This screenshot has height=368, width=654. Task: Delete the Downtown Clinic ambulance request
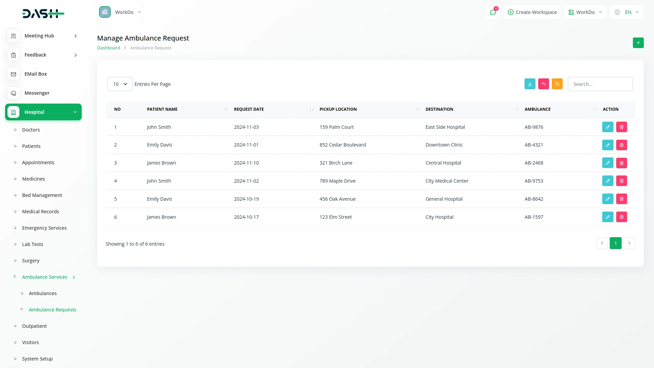(621, 145)
